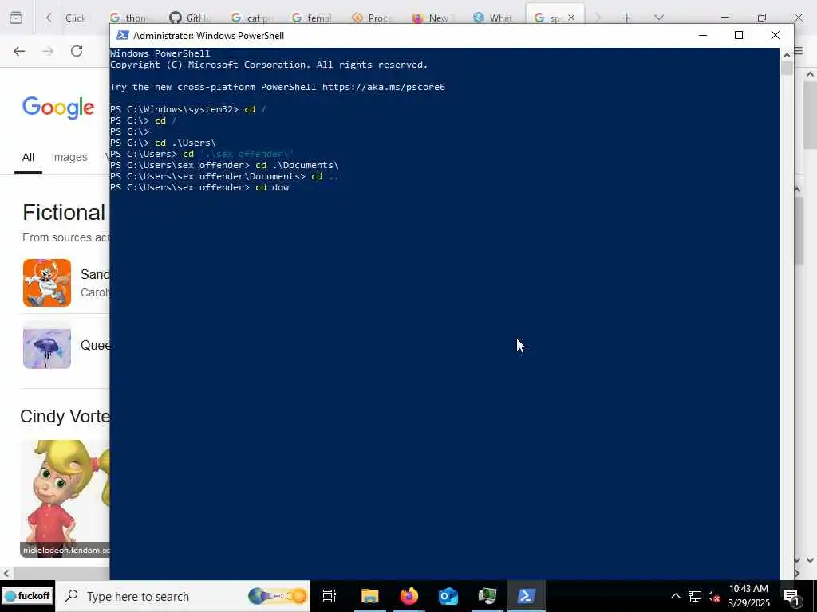Switch to the 'femal' Google tab
This screenshot has height=612, width=817.
pos(312,18)
